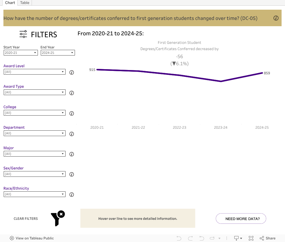Click the info icon next to Award Level
The height and width of the screenshot is (242, 285).
coord(72,72)
